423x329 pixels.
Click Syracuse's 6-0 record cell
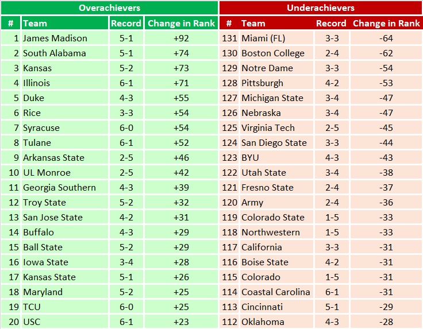click(x=126, y=127)
